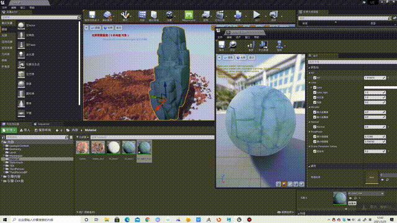This screenshot has width=397, height=223.
Task: Click the Import button in the content browser
Action: pos(25,130)
